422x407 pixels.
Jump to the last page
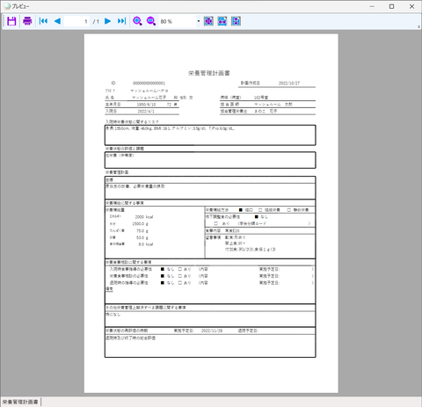coord(121,21)
